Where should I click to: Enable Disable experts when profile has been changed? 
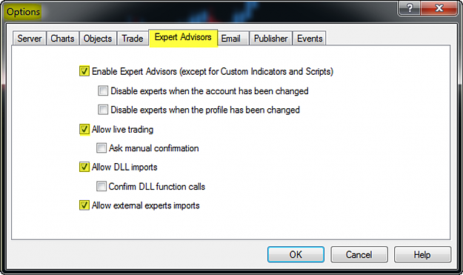click(x=103, y=110)
